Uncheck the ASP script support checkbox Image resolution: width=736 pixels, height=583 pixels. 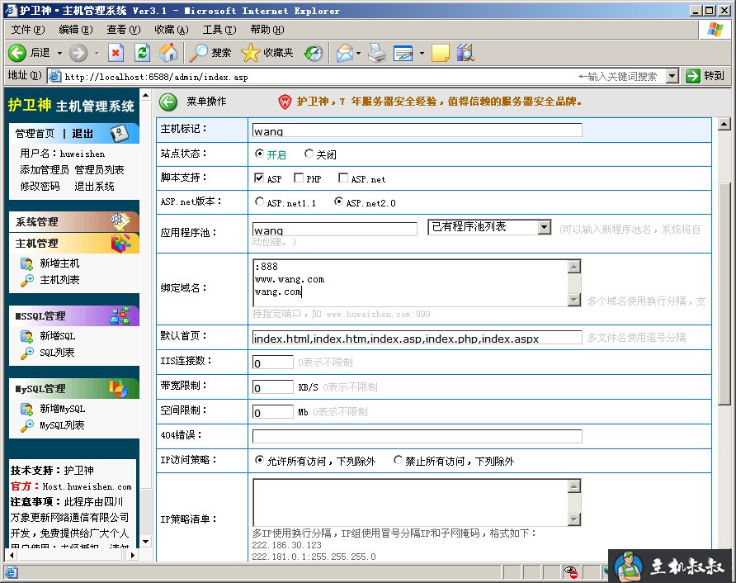(258, 178)
